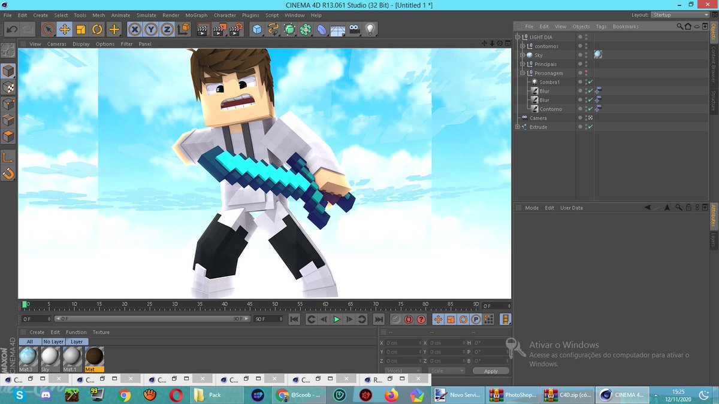719x404 pixels.
Task: Open the Floor scene objects icon
Action: 338,29
